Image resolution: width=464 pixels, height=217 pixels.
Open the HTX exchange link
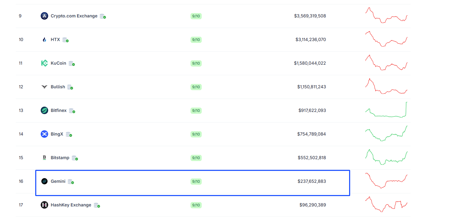click(x=55, y=39)
